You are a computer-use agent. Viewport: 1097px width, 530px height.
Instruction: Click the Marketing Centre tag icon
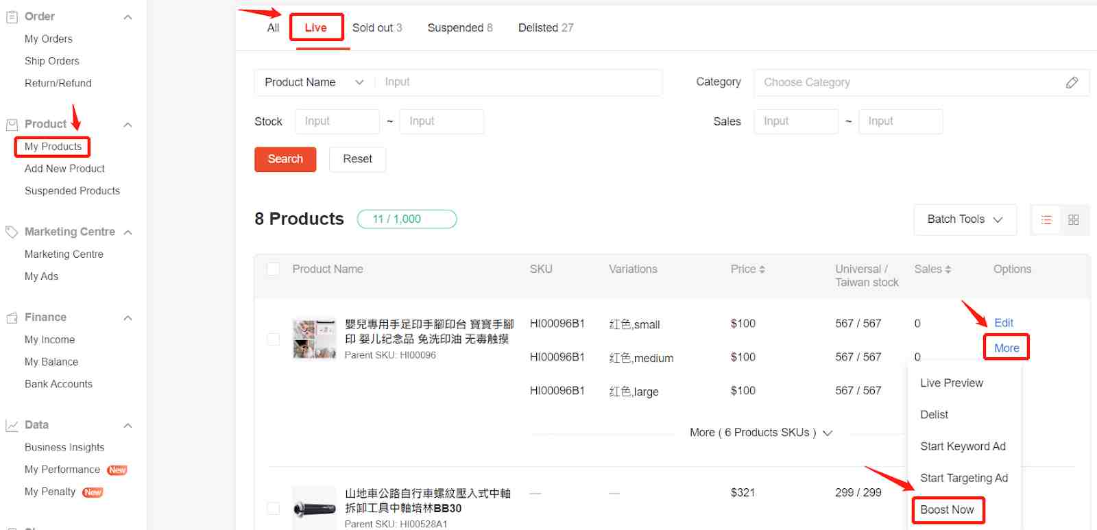12,232
